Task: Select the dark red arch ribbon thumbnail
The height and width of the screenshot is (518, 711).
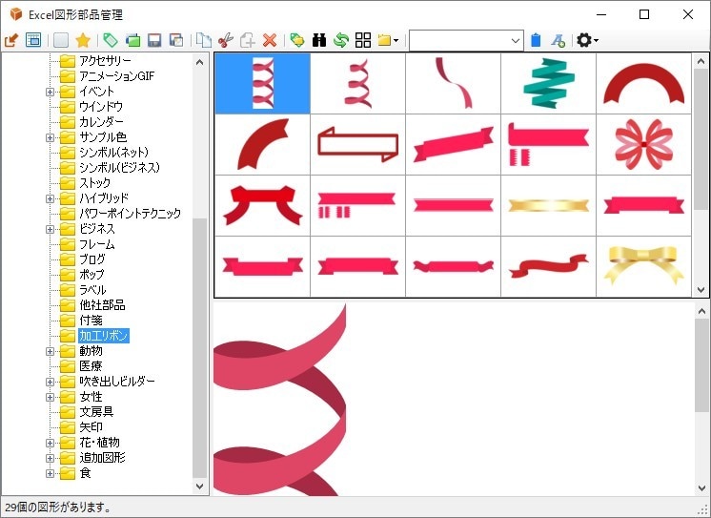Action: pos(643,83)
